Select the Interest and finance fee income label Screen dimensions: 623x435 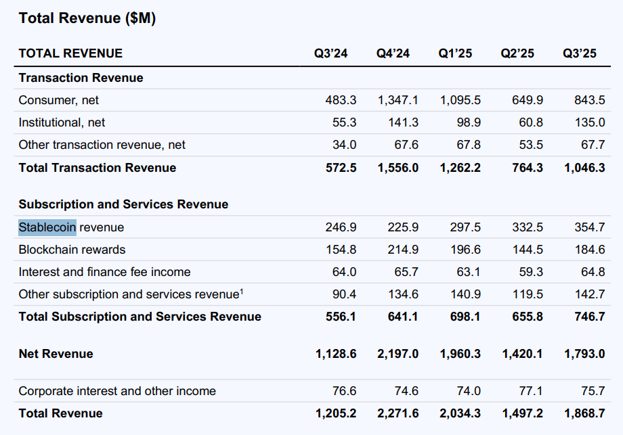tap(104, 272)
